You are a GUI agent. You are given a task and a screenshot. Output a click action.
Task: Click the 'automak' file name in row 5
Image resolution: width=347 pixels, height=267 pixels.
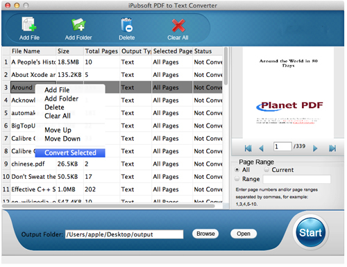[23, 113]
